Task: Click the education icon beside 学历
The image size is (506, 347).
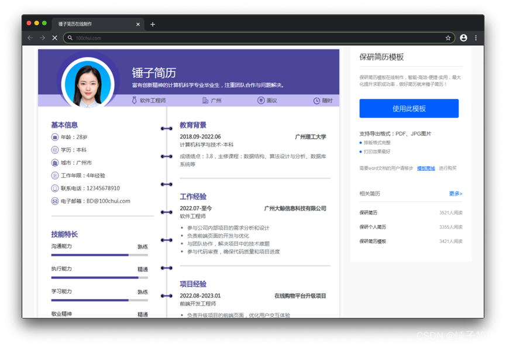Action: [x=55, y=150]
